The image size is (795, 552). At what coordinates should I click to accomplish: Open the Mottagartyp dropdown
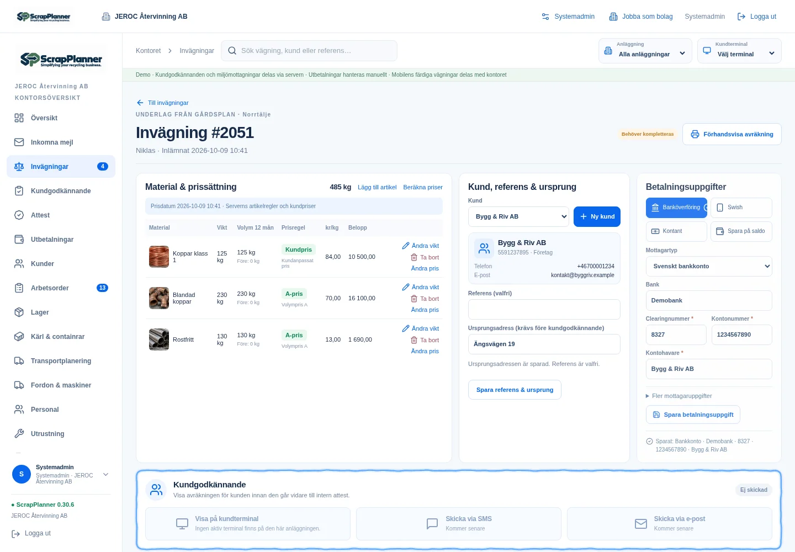coord(709,266)
